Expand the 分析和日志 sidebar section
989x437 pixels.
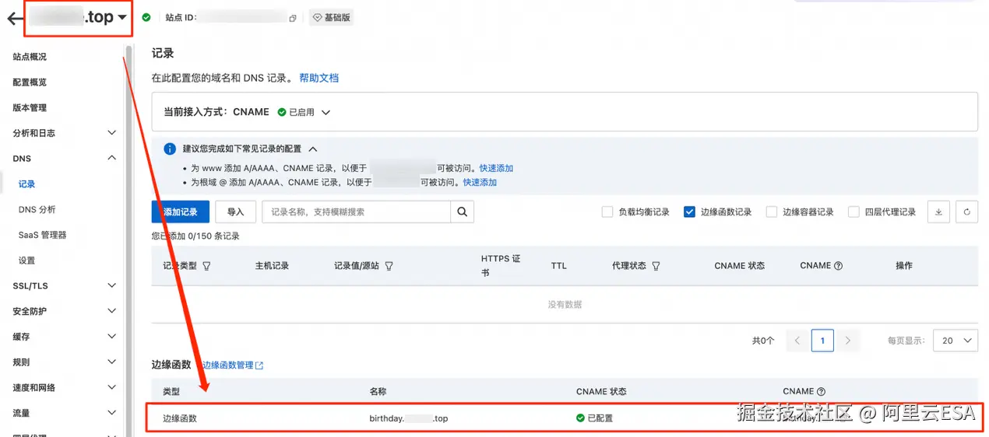[x=111, y=133]
